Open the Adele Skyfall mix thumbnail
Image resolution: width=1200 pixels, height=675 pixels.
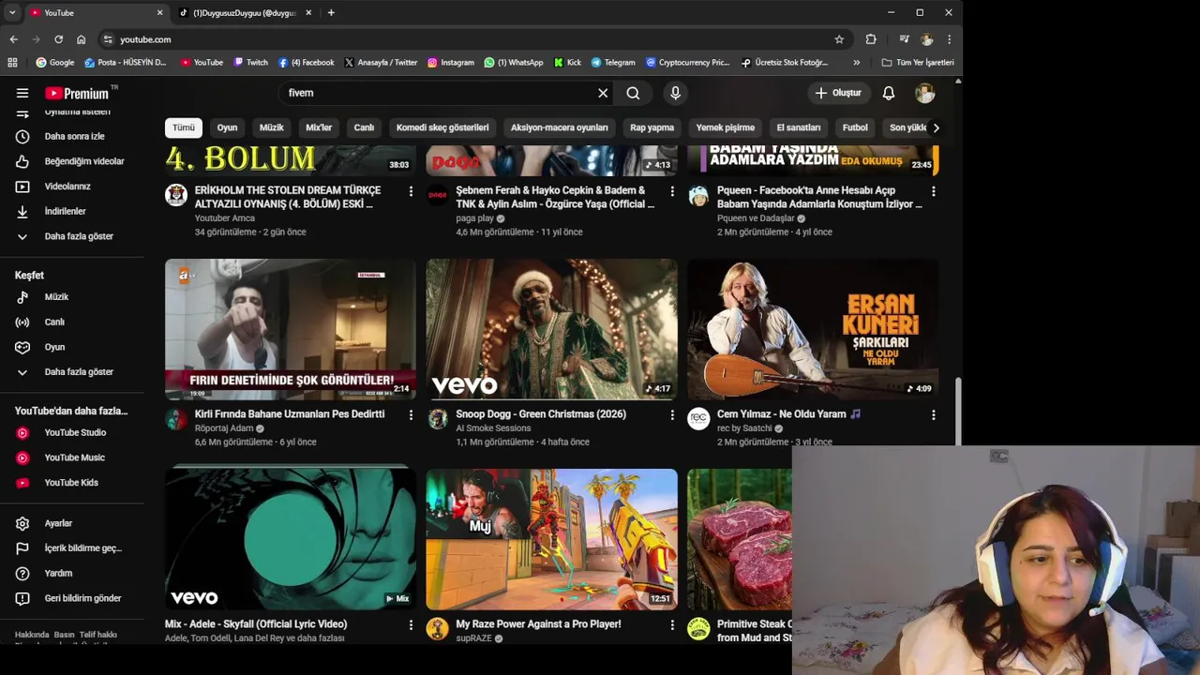pyautogui.click(x=291, y=539)
